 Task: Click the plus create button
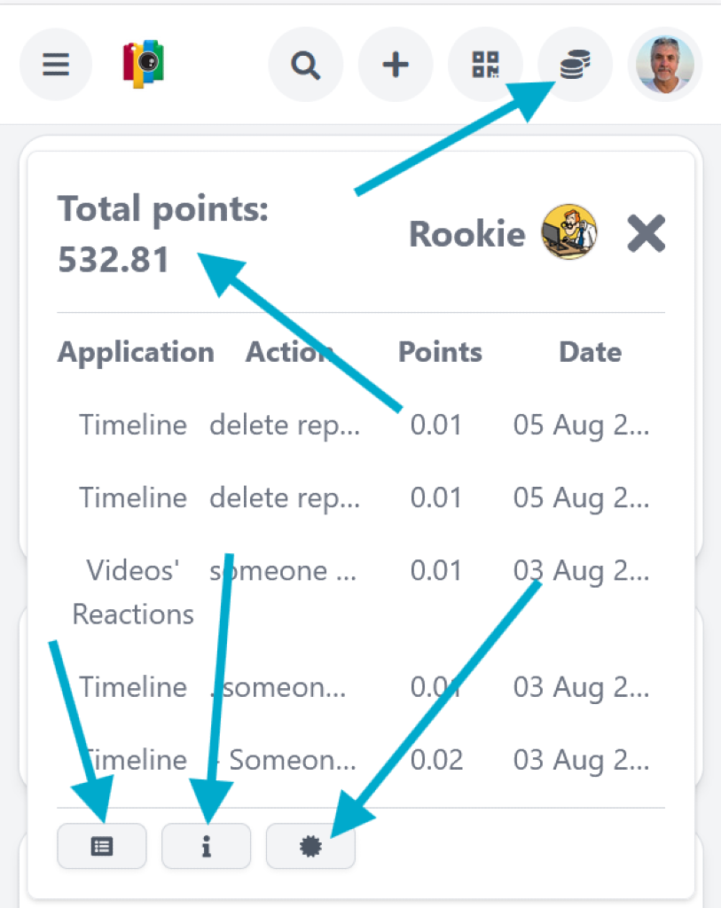pos(396,65)
